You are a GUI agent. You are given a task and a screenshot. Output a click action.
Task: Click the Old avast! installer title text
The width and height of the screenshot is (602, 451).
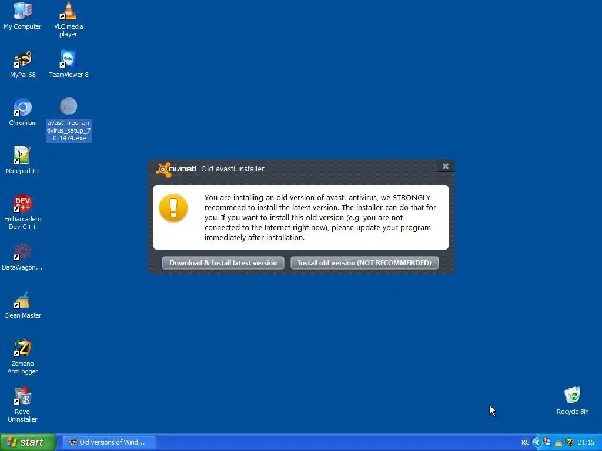click(233, 169)
